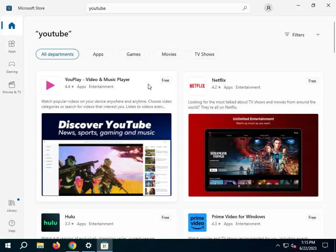Open YouPlay - Video & Music Player title
Screen dimensions: 336x252
97,79
